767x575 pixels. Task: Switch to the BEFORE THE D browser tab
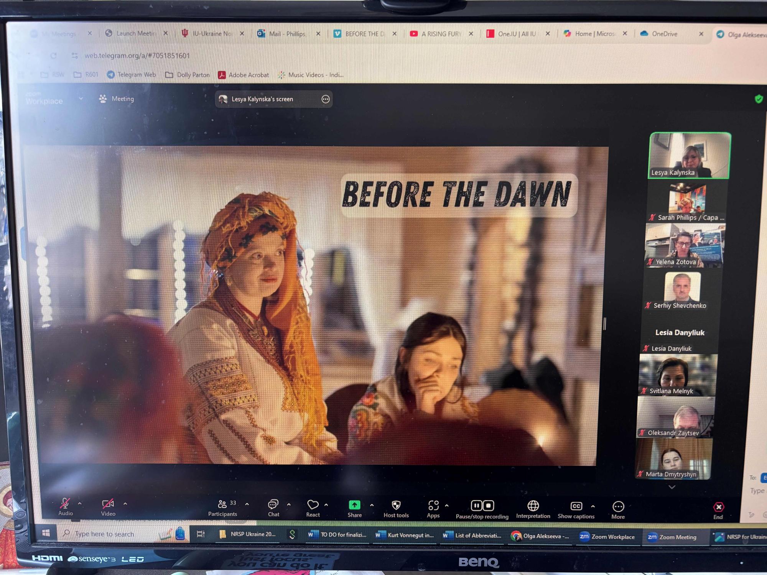tap(364, 34)
